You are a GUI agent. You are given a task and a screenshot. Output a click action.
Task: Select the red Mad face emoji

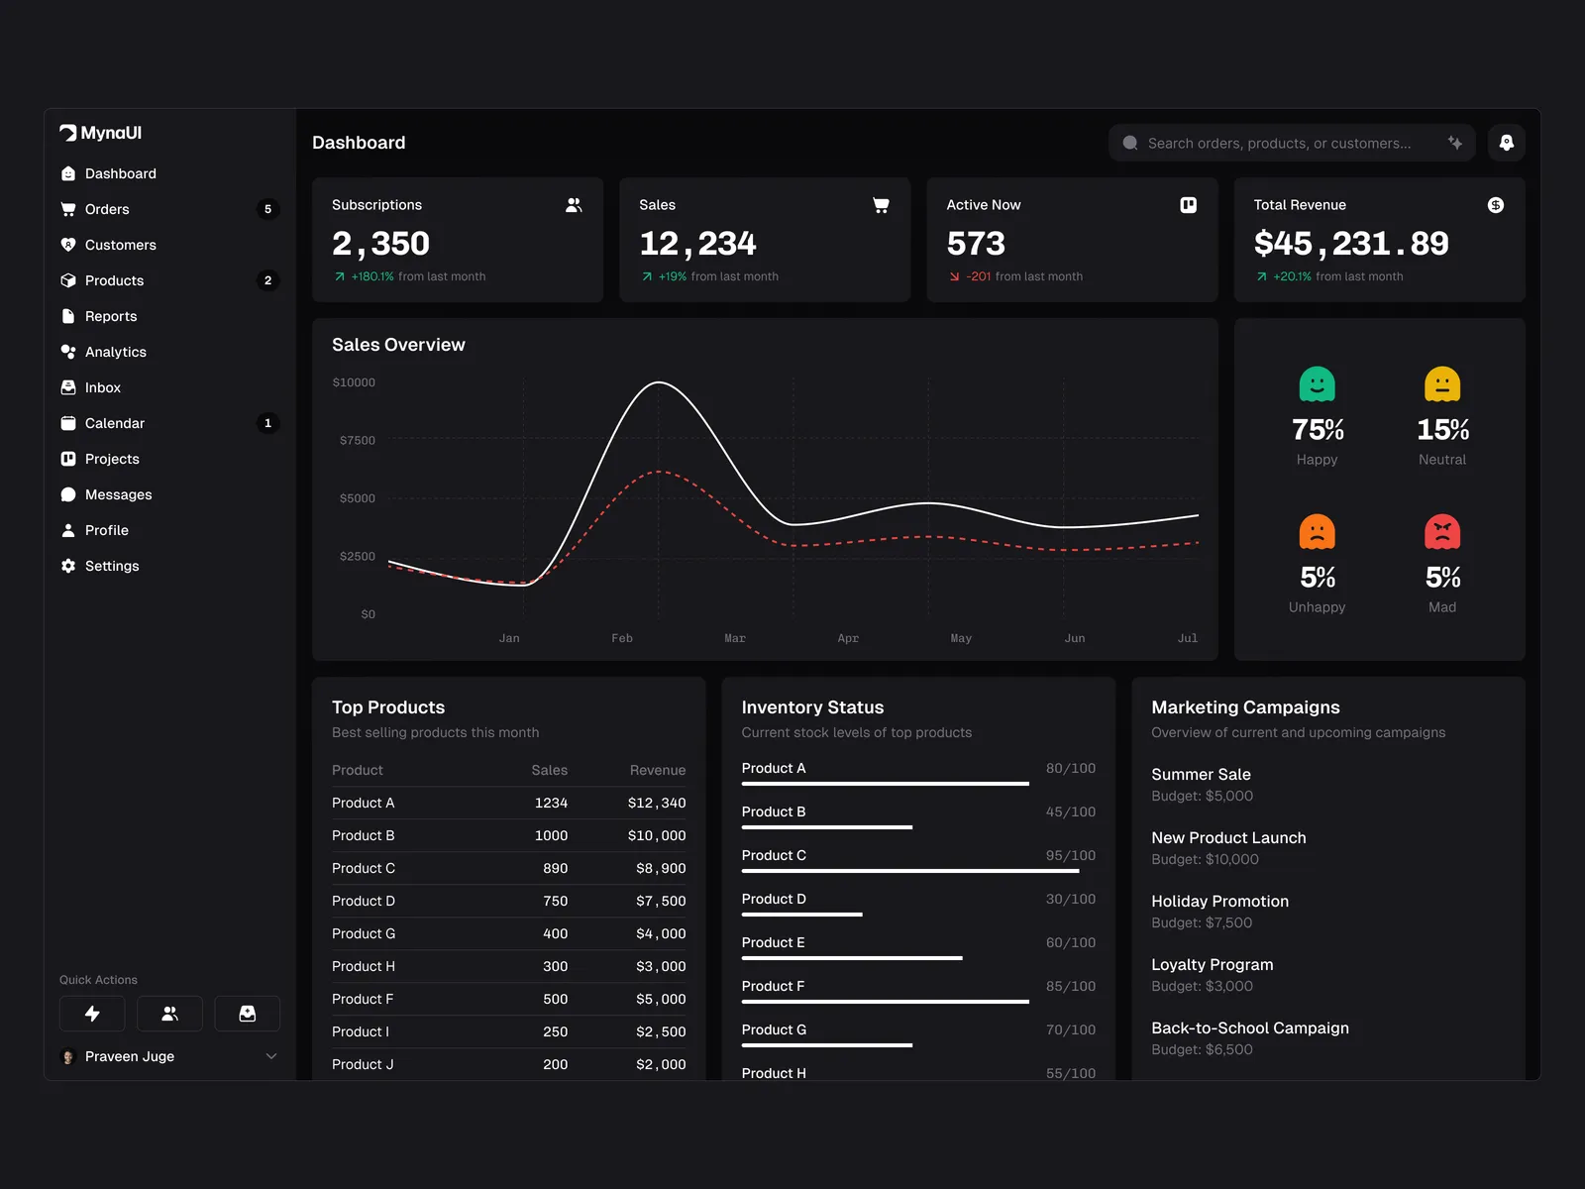(1442, 532)
